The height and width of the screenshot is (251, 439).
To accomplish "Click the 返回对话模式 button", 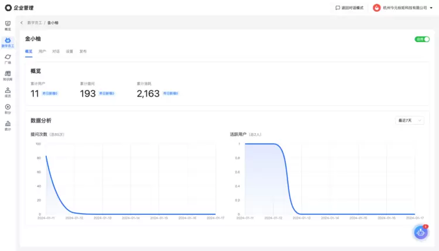I will coord(349,8).
